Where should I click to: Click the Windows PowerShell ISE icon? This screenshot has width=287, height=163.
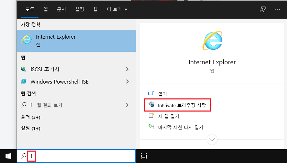24,81
